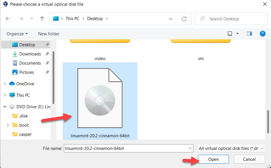Collapse the DVD Drive (E:) node
The height and width of the screenshot is (168, 271).
pyautogui.click(x=5, y=107)
